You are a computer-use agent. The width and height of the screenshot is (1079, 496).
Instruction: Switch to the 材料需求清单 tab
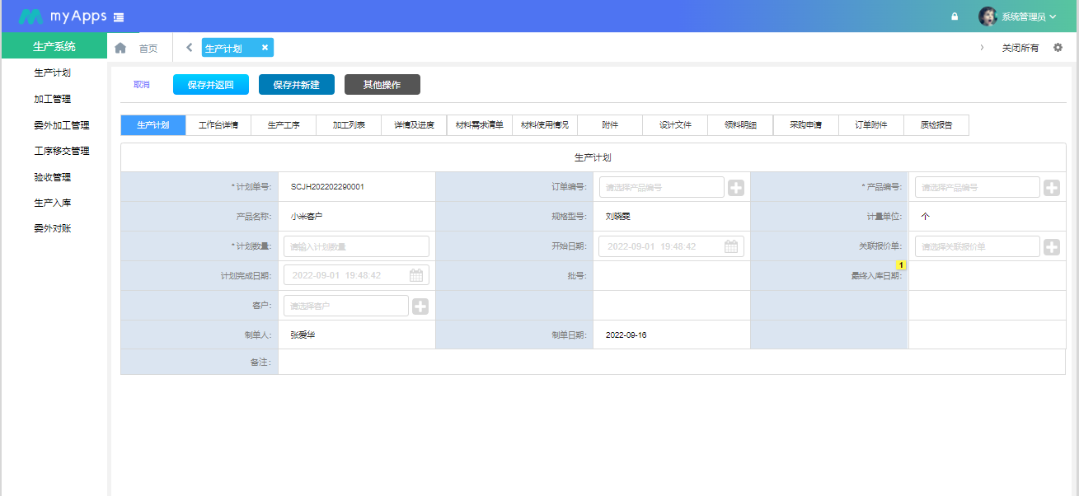pyautogui.click(x=480, y=124)
